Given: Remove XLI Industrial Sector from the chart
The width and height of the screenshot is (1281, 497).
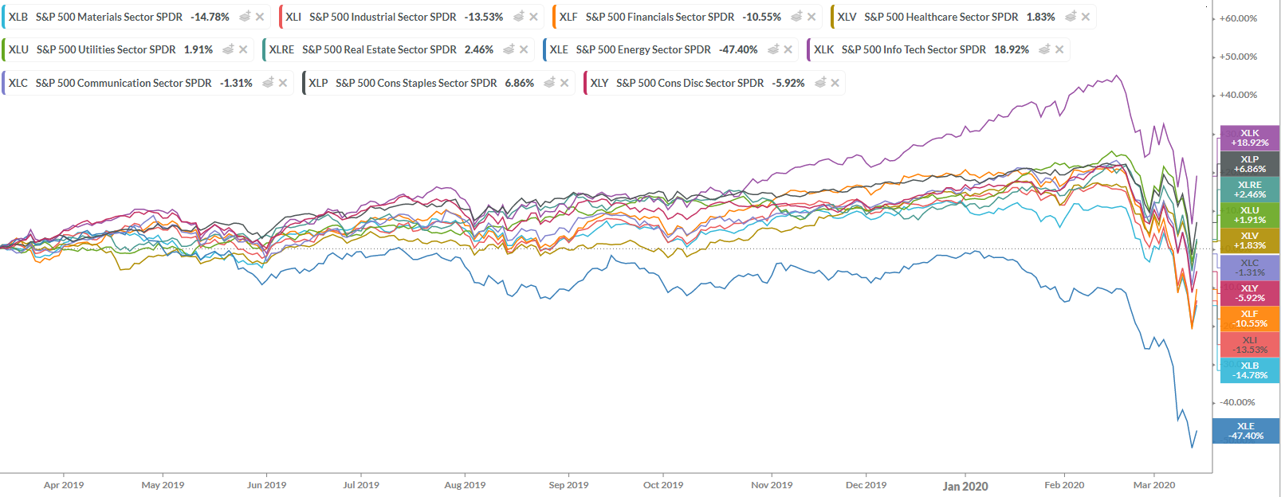Looking at the screenshot, I should [533, 17].
